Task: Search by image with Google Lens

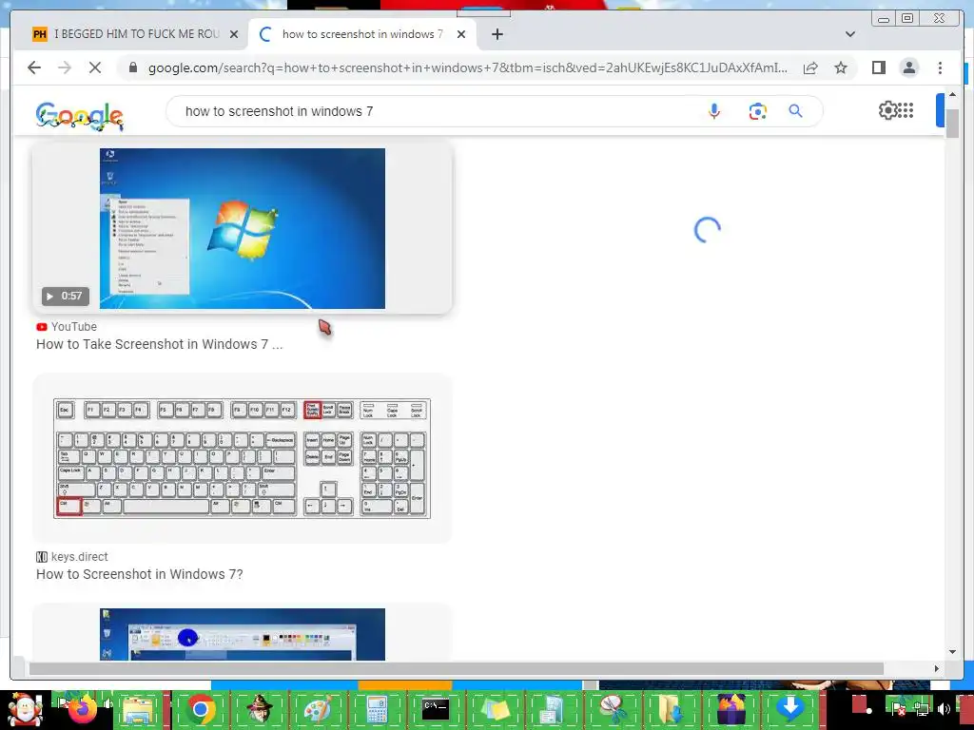Action: click(x=757, y=111)
